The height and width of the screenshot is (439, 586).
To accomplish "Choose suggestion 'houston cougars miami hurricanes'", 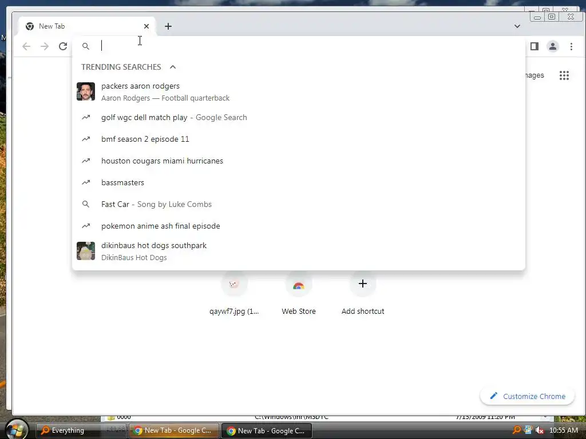I will point(298,161).
